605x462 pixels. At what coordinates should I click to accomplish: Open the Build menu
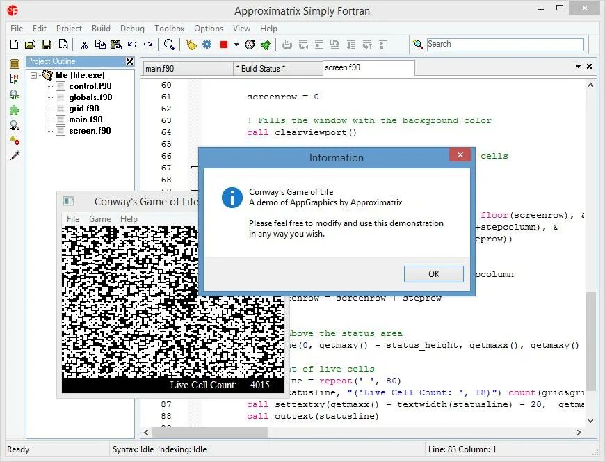101,28
